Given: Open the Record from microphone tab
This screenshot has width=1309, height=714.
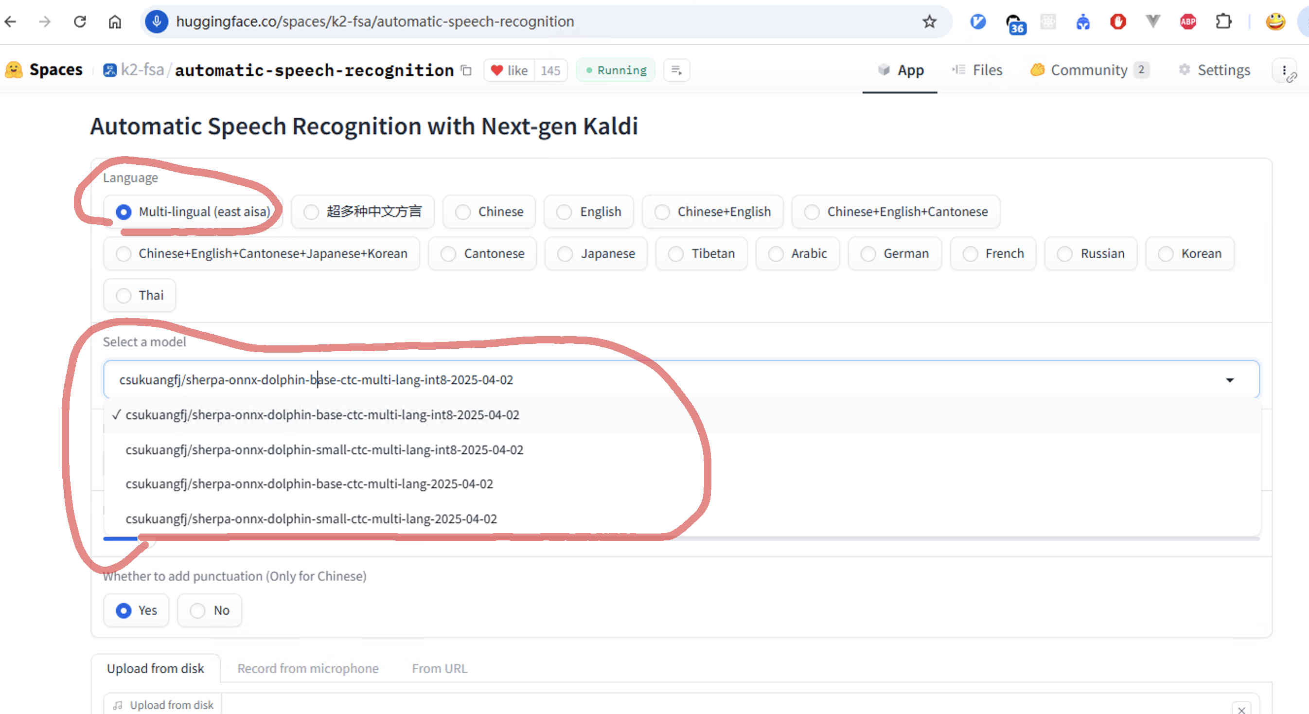Looking at the screenshot, I should click(308, 668).
